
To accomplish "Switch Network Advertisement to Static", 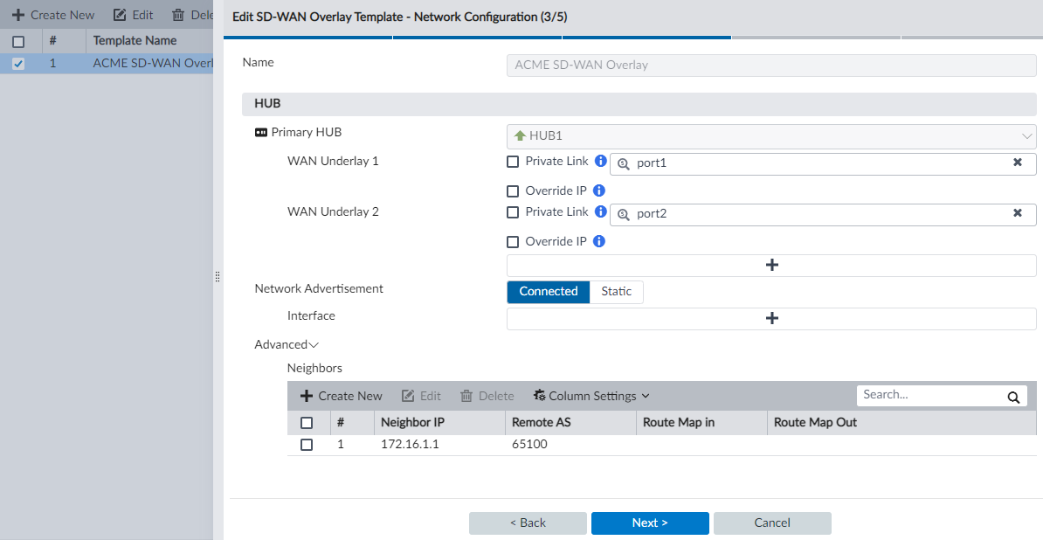I will click(616, 292).
